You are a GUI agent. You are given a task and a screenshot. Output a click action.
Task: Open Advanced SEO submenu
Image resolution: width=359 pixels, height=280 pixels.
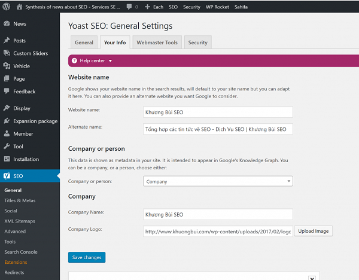click(15, 231)
